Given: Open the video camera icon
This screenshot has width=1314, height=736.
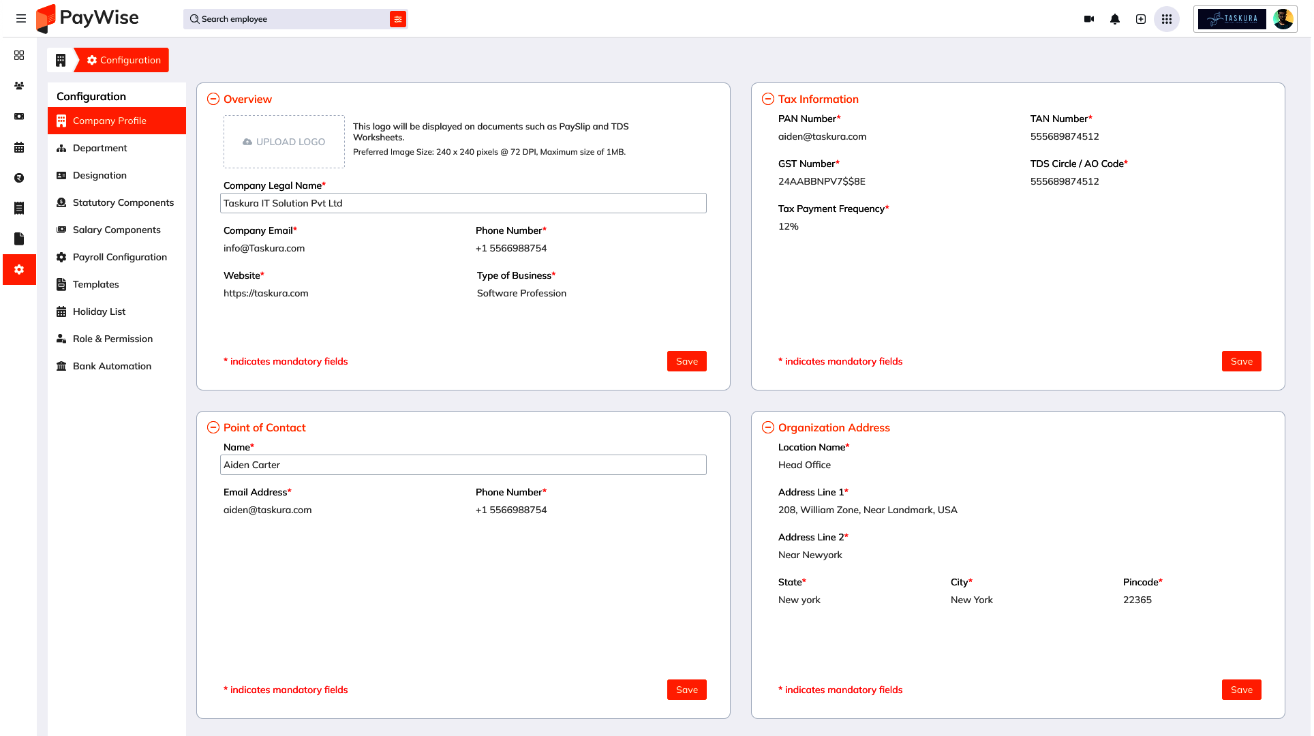Looking at the screenshot, I should [1089, 19].
